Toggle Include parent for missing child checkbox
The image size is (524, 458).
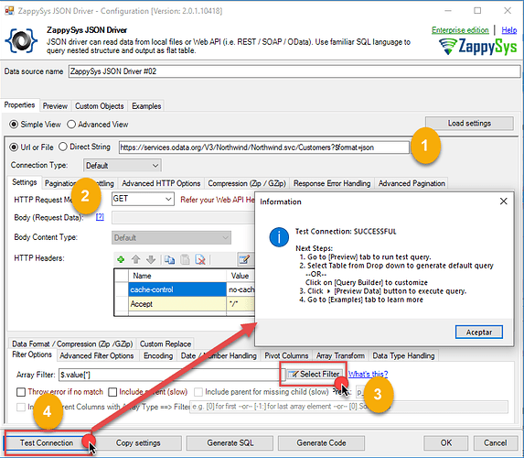pyautogui.click(x=198, y=392)
